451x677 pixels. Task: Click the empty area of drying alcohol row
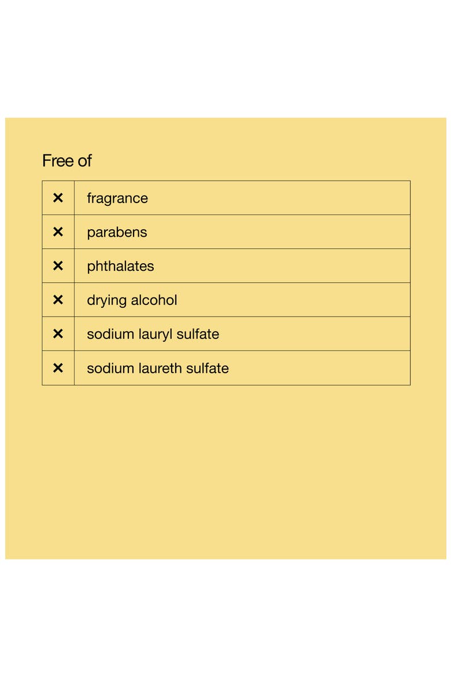pyautogui.click(x=294, y=300)
